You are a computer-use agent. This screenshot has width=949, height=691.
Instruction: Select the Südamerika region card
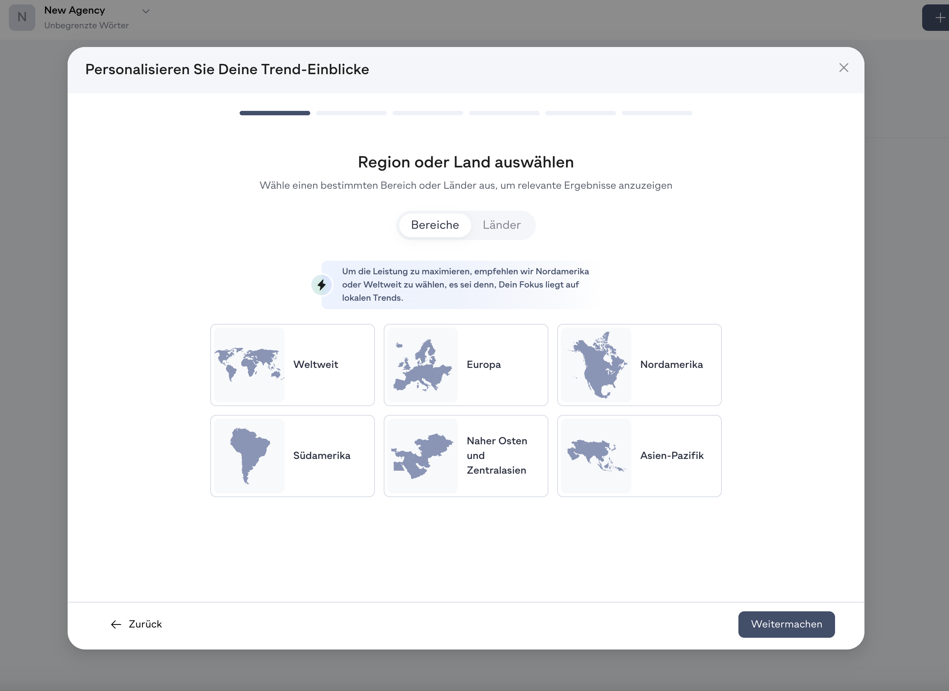coord(292,456)
